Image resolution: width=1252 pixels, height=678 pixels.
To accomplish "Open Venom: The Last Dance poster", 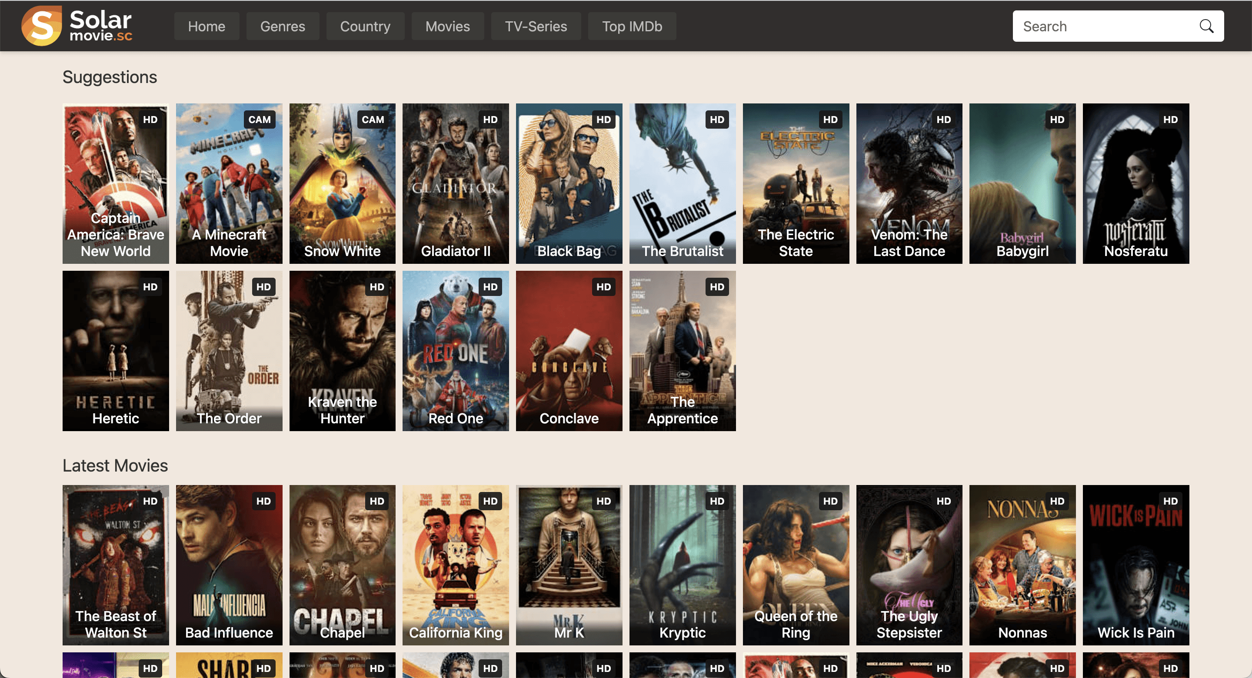I will (x=909, y=184).
